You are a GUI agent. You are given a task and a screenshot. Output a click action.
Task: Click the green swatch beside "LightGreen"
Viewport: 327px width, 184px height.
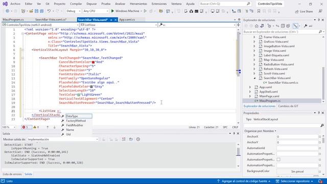tap(79, 95)
